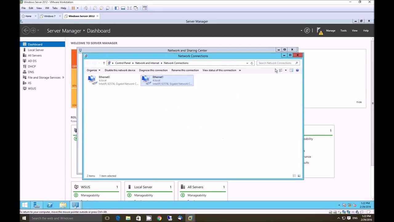Expand the File and Storage Services arrow
This screenshot has height=222, width=394.
63,77
